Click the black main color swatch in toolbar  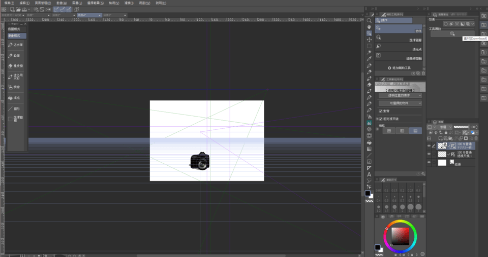tap(368, 193)
